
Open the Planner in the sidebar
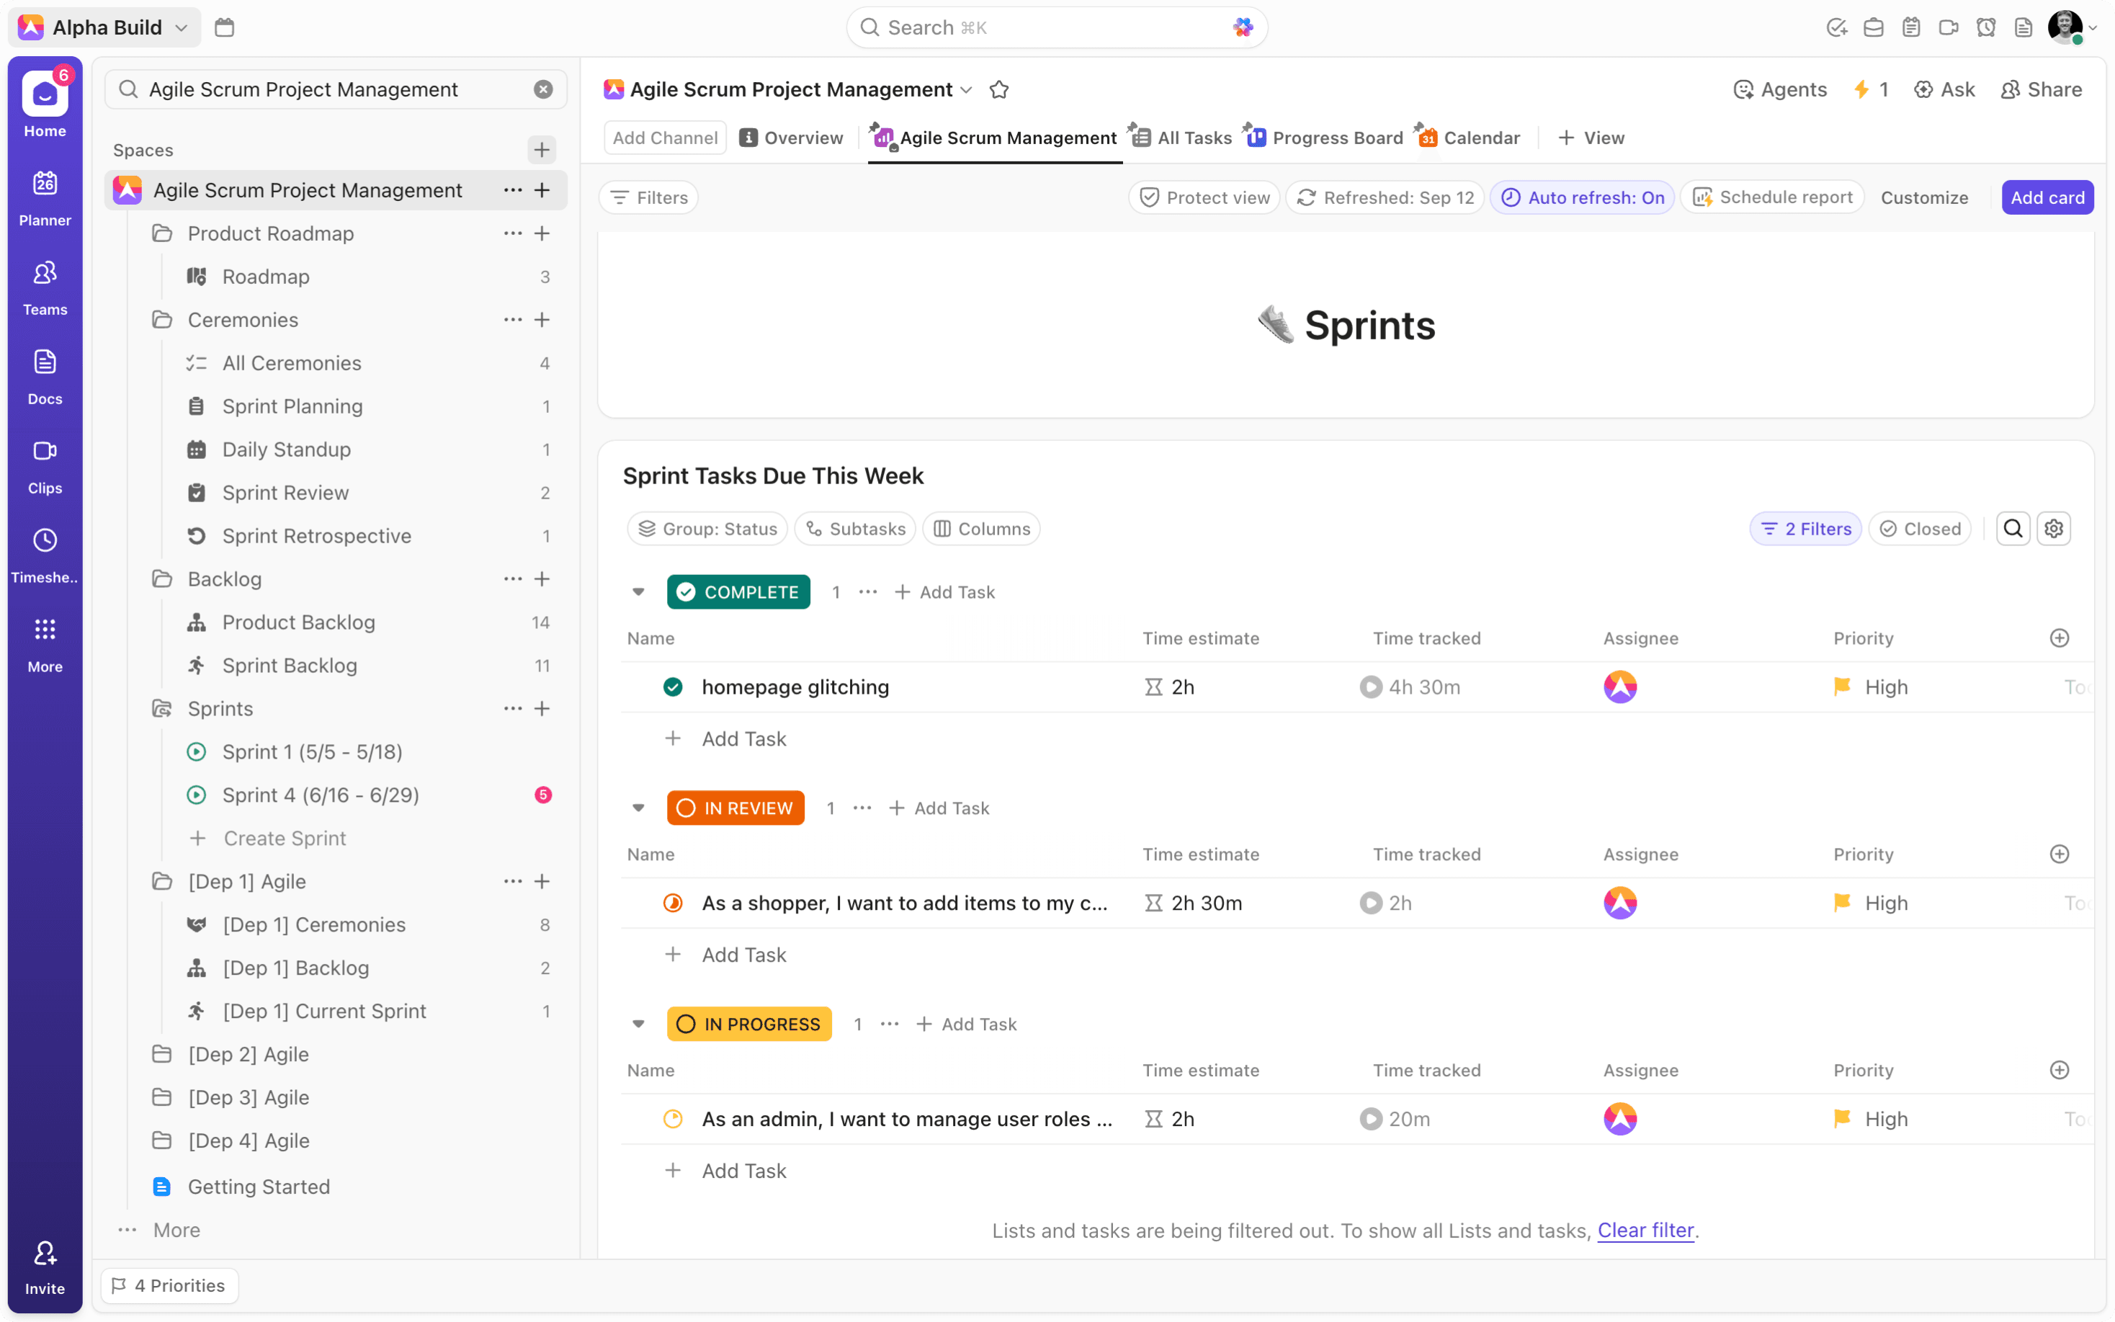point(45,197)
